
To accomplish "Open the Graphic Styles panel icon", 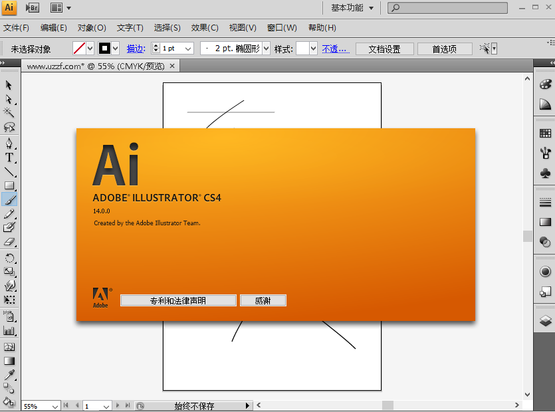I will [545, 292].
